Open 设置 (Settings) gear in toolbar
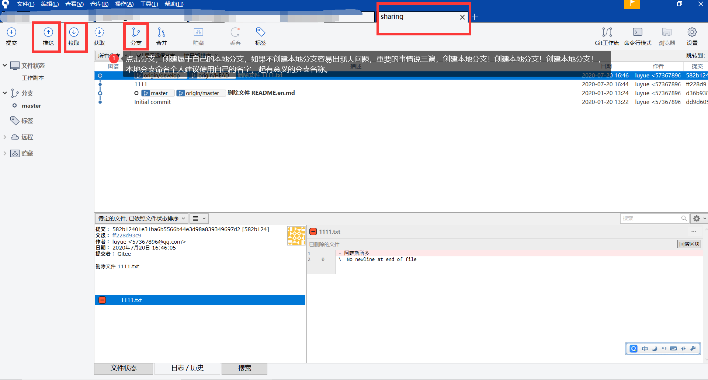Screen dimensions: 708x380 [692, 36]
